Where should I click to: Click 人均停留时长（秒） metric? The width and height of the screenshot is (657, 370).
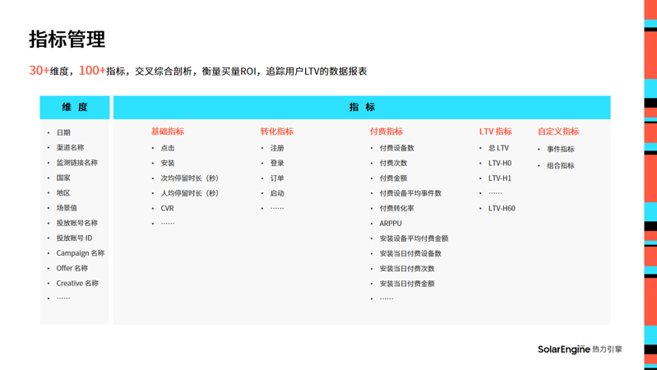click(190, 193)
